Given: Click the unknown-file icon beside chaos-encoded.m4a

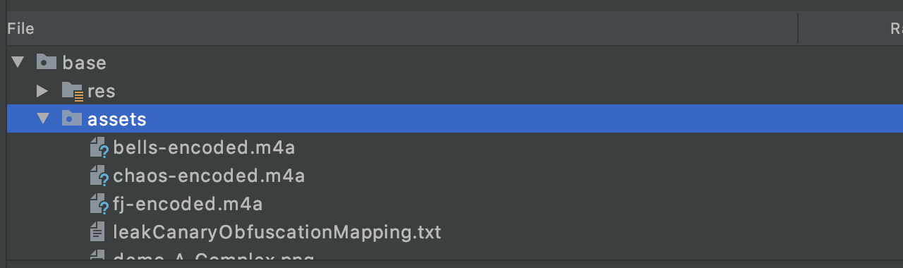Looking at the screenshot, I should pos(99,176).
